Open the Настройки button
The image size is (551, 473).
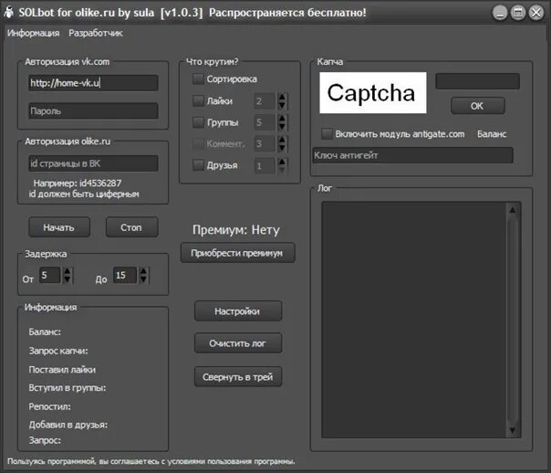pos(238,311)
